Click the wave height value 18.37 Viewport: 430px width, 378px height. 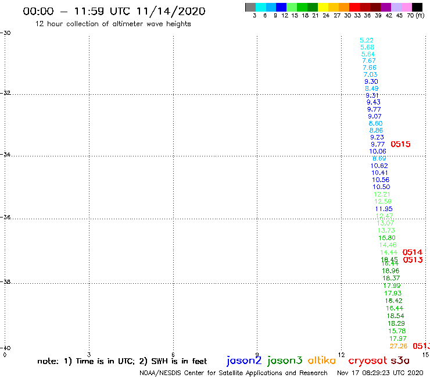click(391, 278)
